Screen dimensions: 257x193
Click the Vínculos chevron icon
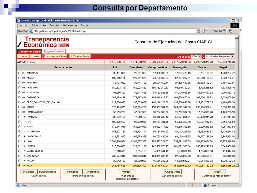[x=224, y=30]
